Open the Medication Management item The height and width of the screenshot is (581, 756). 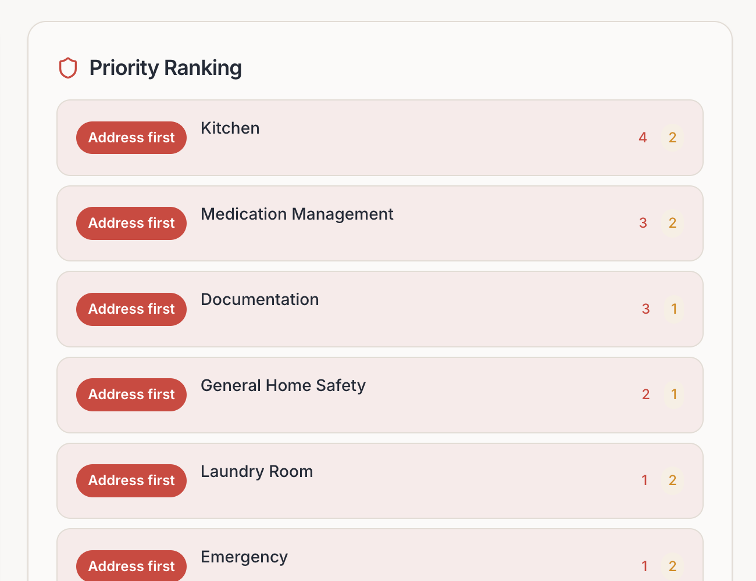tap(297, 214)
